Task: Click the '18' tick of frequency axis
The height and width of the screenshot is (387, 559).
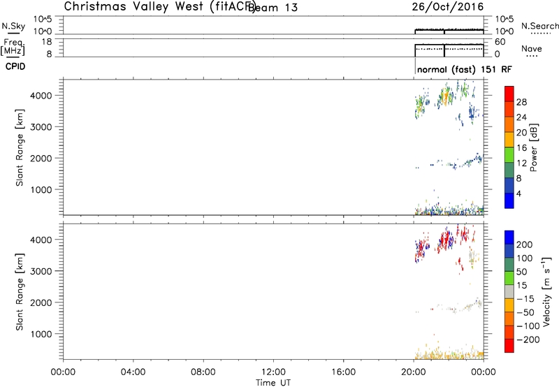Action: (x=47, y=42)
